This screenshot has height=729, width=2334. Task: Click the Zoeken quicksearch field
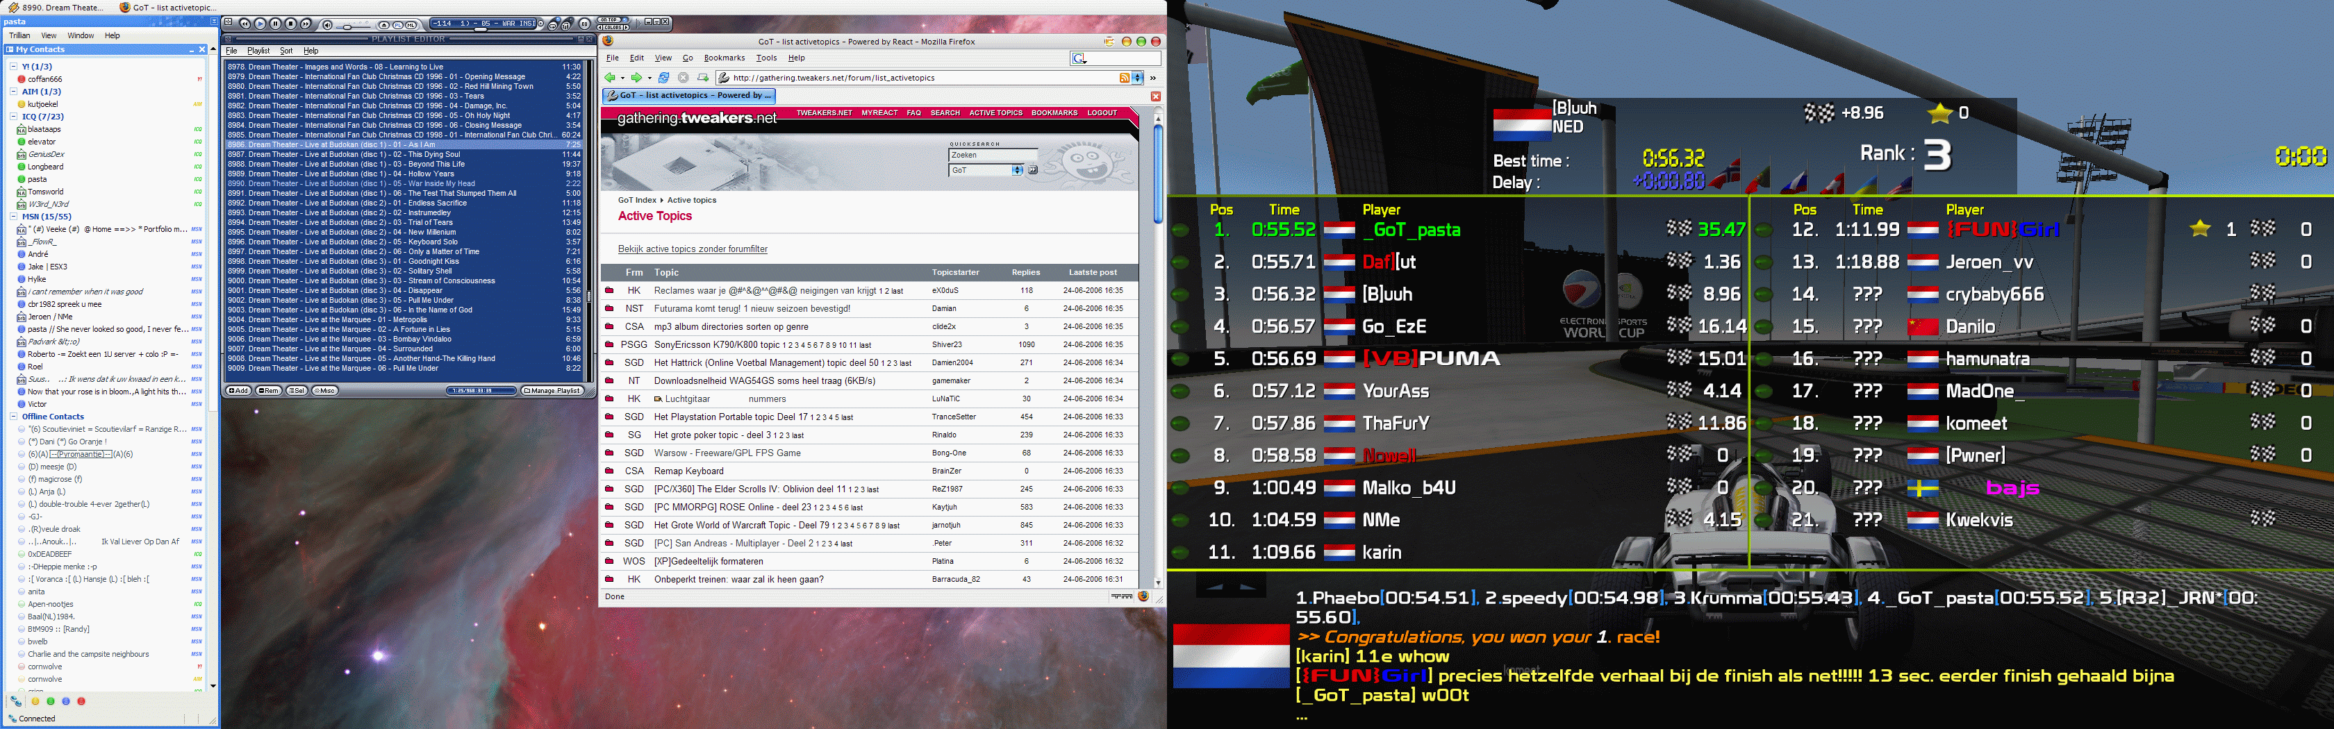click(x=992, y=155)
